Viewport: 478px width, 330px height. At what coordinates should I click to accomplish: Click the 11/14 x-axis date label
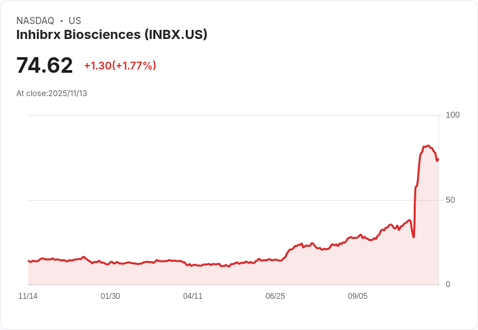coord(28,296)
